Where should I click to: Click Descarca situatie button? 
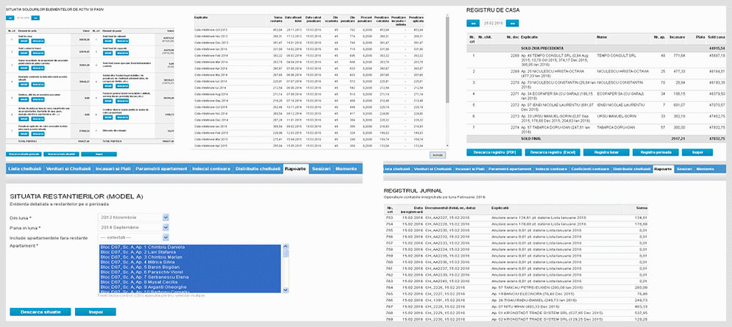pyautogui.click(x=40, y=312)
